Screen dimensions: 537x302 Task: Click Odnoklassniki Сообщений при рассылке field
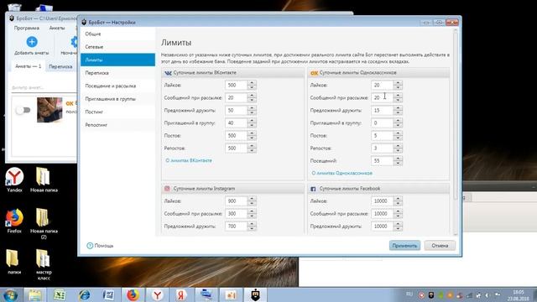[x=383, y=97]
